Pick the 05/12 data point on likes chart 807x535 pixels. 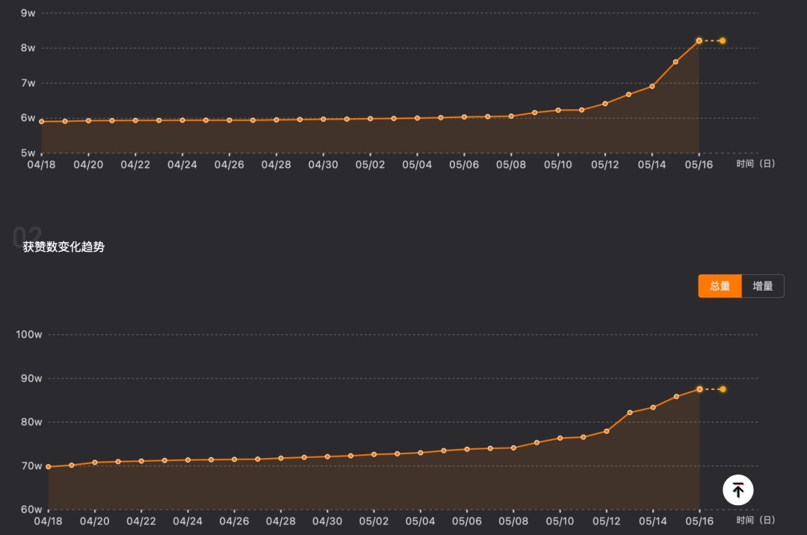(x=607, y=431)
